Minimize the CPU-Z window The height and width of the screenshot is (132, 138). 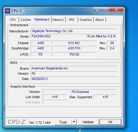97,10
